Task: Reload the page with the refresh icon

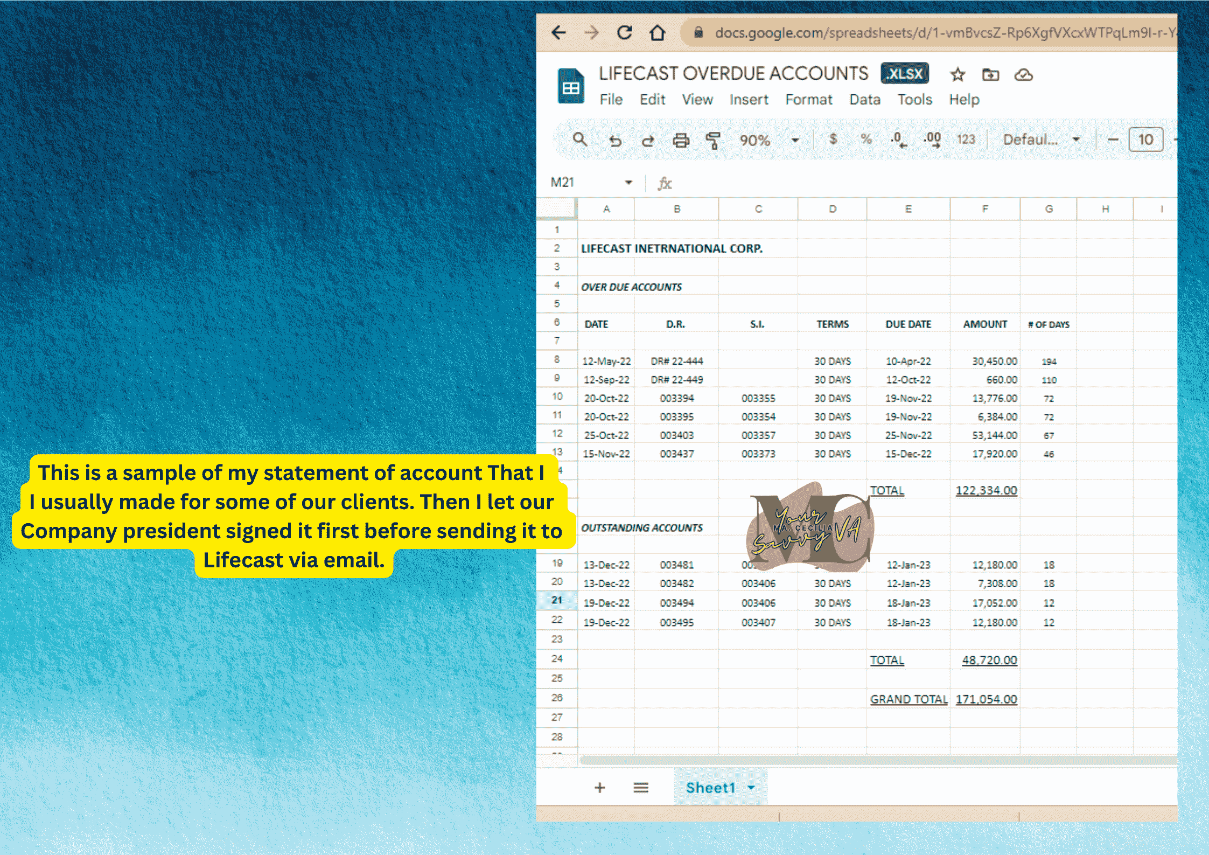Action: tap(624, 33)
